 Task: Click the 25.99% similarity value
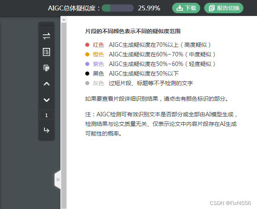click(x=149, y=8)
